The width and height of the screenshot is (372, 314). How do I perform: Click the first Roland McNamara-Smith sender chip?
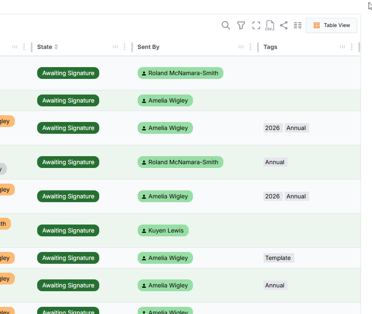tap(180, 73)
